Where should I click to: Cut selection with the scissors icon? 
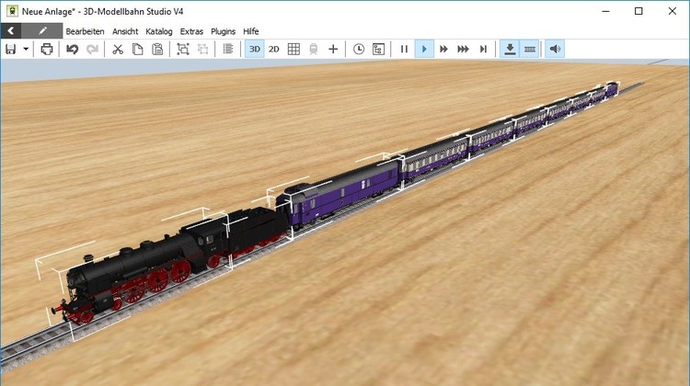tap(118, 49)
